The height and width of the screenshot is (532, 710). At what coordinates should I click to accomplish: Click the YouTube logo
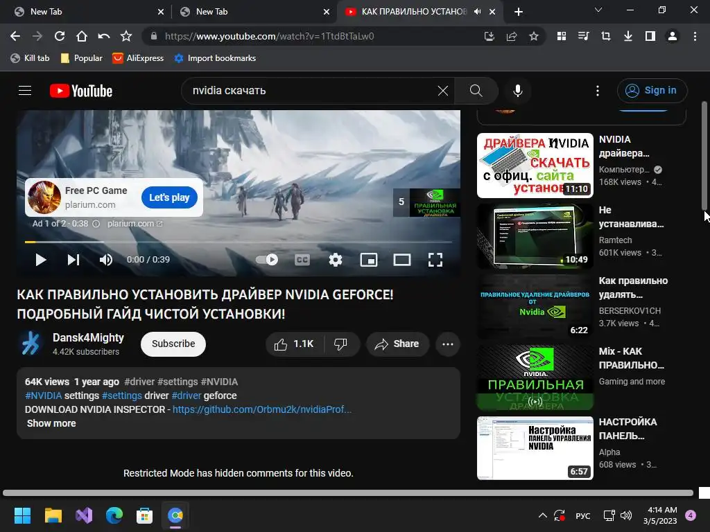pos(81,91)
